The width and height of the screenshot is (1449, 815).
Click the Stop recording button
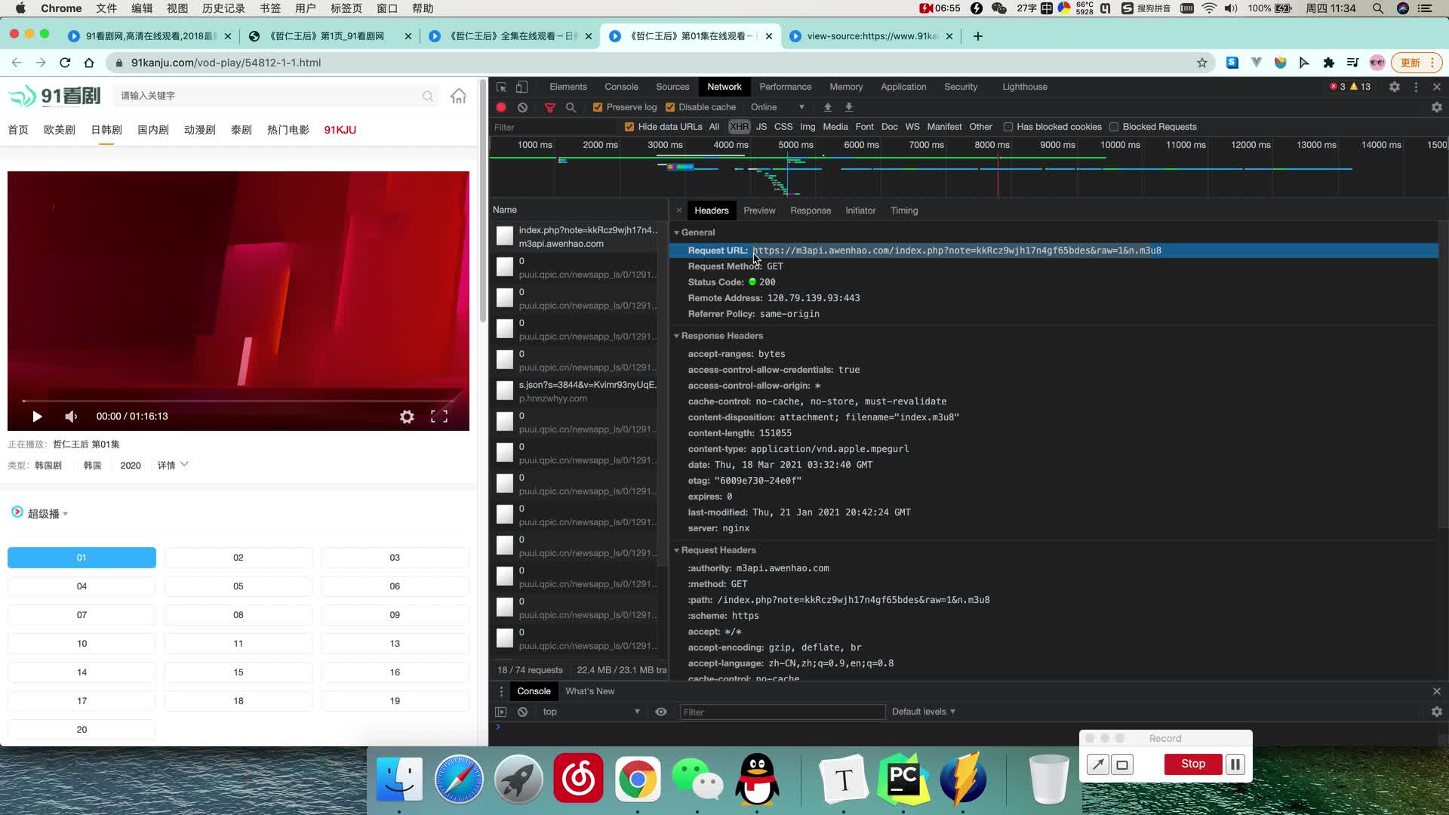point(1193,764)
